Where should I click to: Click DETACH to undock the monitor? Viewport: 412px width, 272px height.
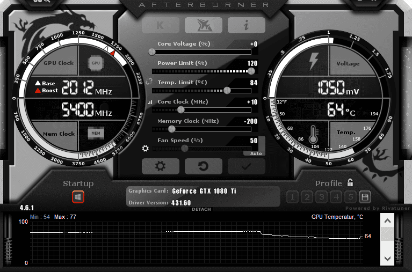click(201, 209)
